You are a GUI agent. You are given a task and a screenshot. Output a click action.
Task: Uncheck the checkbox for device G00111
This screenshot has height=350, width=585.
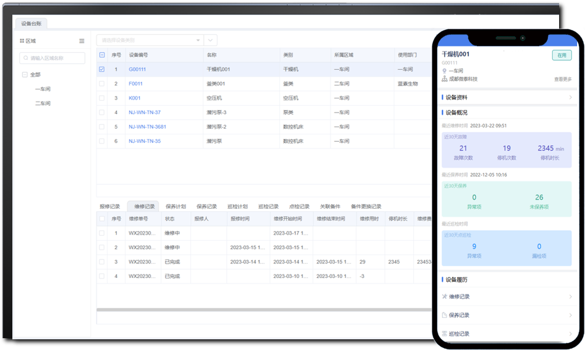point(102,69)
